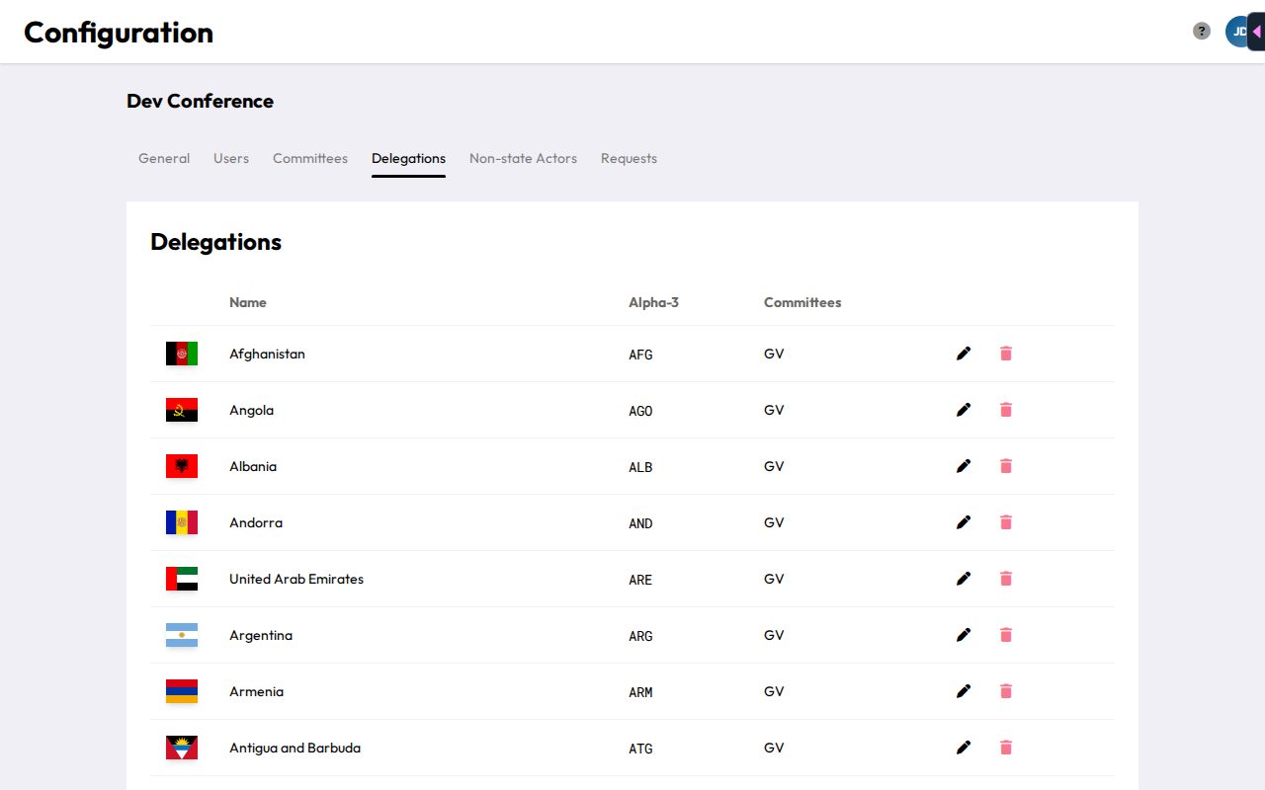Delete the Andorra delegation

click(1006, 522)
